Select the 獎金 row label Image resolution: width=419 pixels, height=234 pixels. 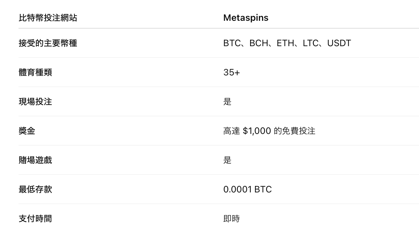[27, 131]
